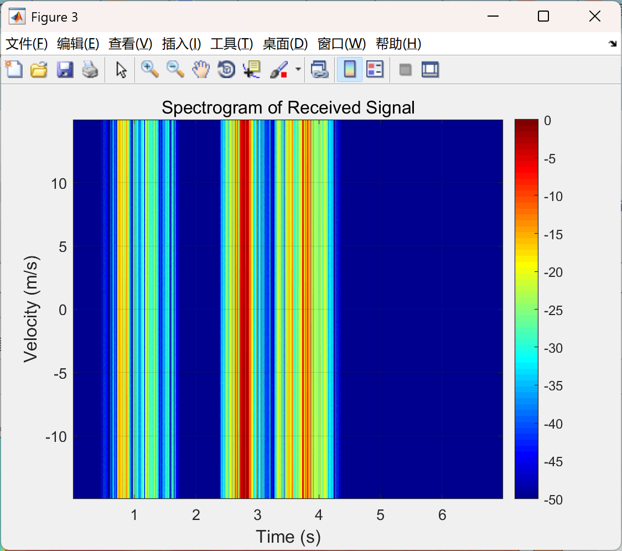The width and height of the screenshot is (622, 551).
Task: Open the 文件(F) menu
Action: (x=27, y=44)
